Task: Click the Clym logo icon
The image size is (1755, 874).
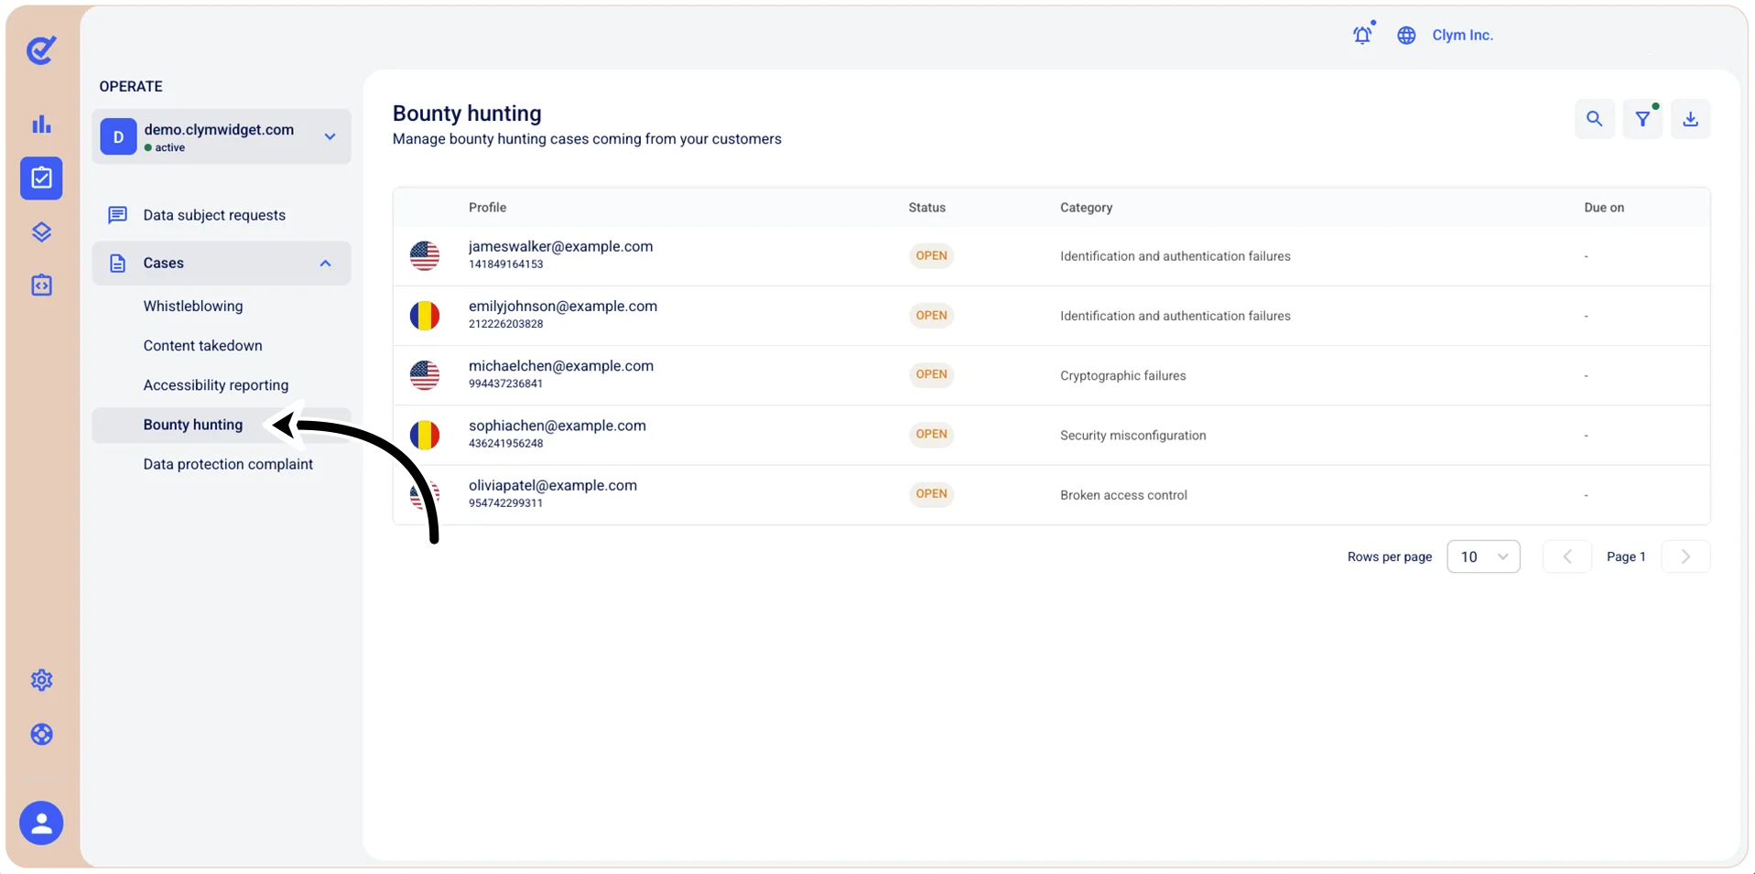Action: coord(41,50)
